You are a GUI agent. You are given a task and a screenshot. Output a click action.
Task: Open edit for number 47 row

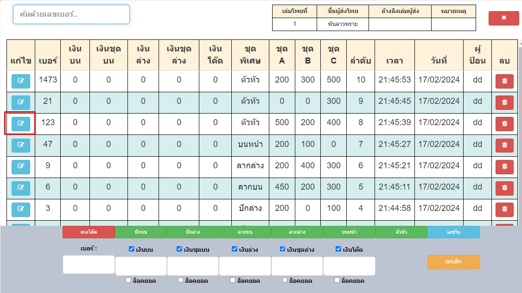[21, 145]
